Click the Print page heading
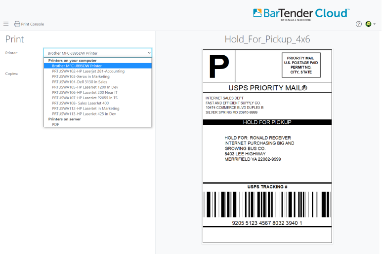Image resolution: width=382 pixels, height=254 pixels. pos(15,39)
